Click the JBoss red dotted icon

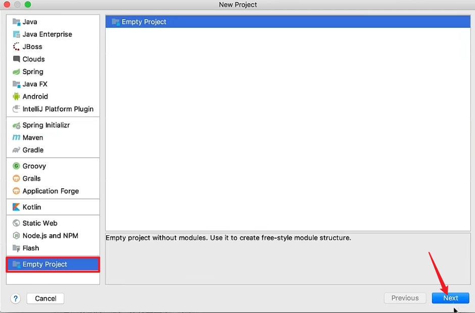click(16, 46)
